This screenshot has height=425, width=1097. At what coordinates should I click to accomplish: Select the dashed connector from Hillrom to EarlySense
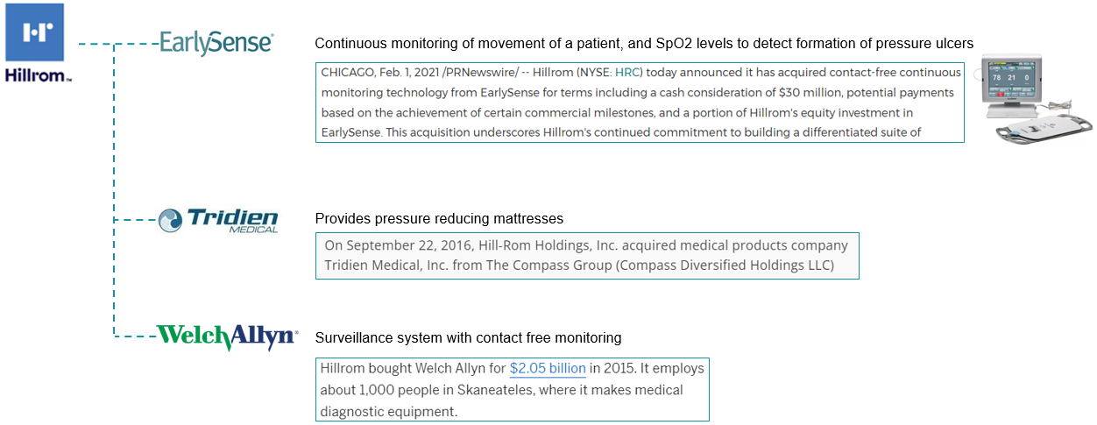pyautogui.click(x=117, y=42)
